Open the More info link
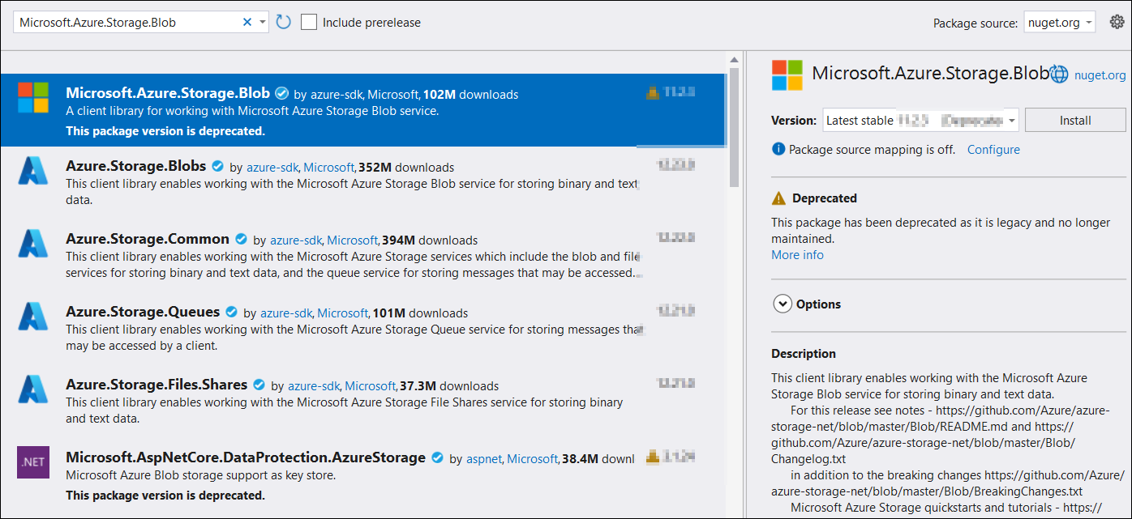Screen dimensions: 1132x519 [797, 255]
